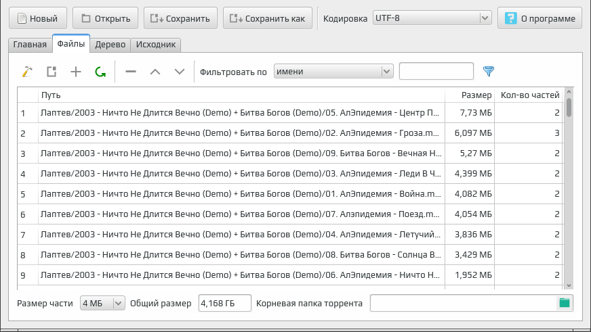Browse root folder with green folder icon
The image size is (591, 332).
coord(565,303)
